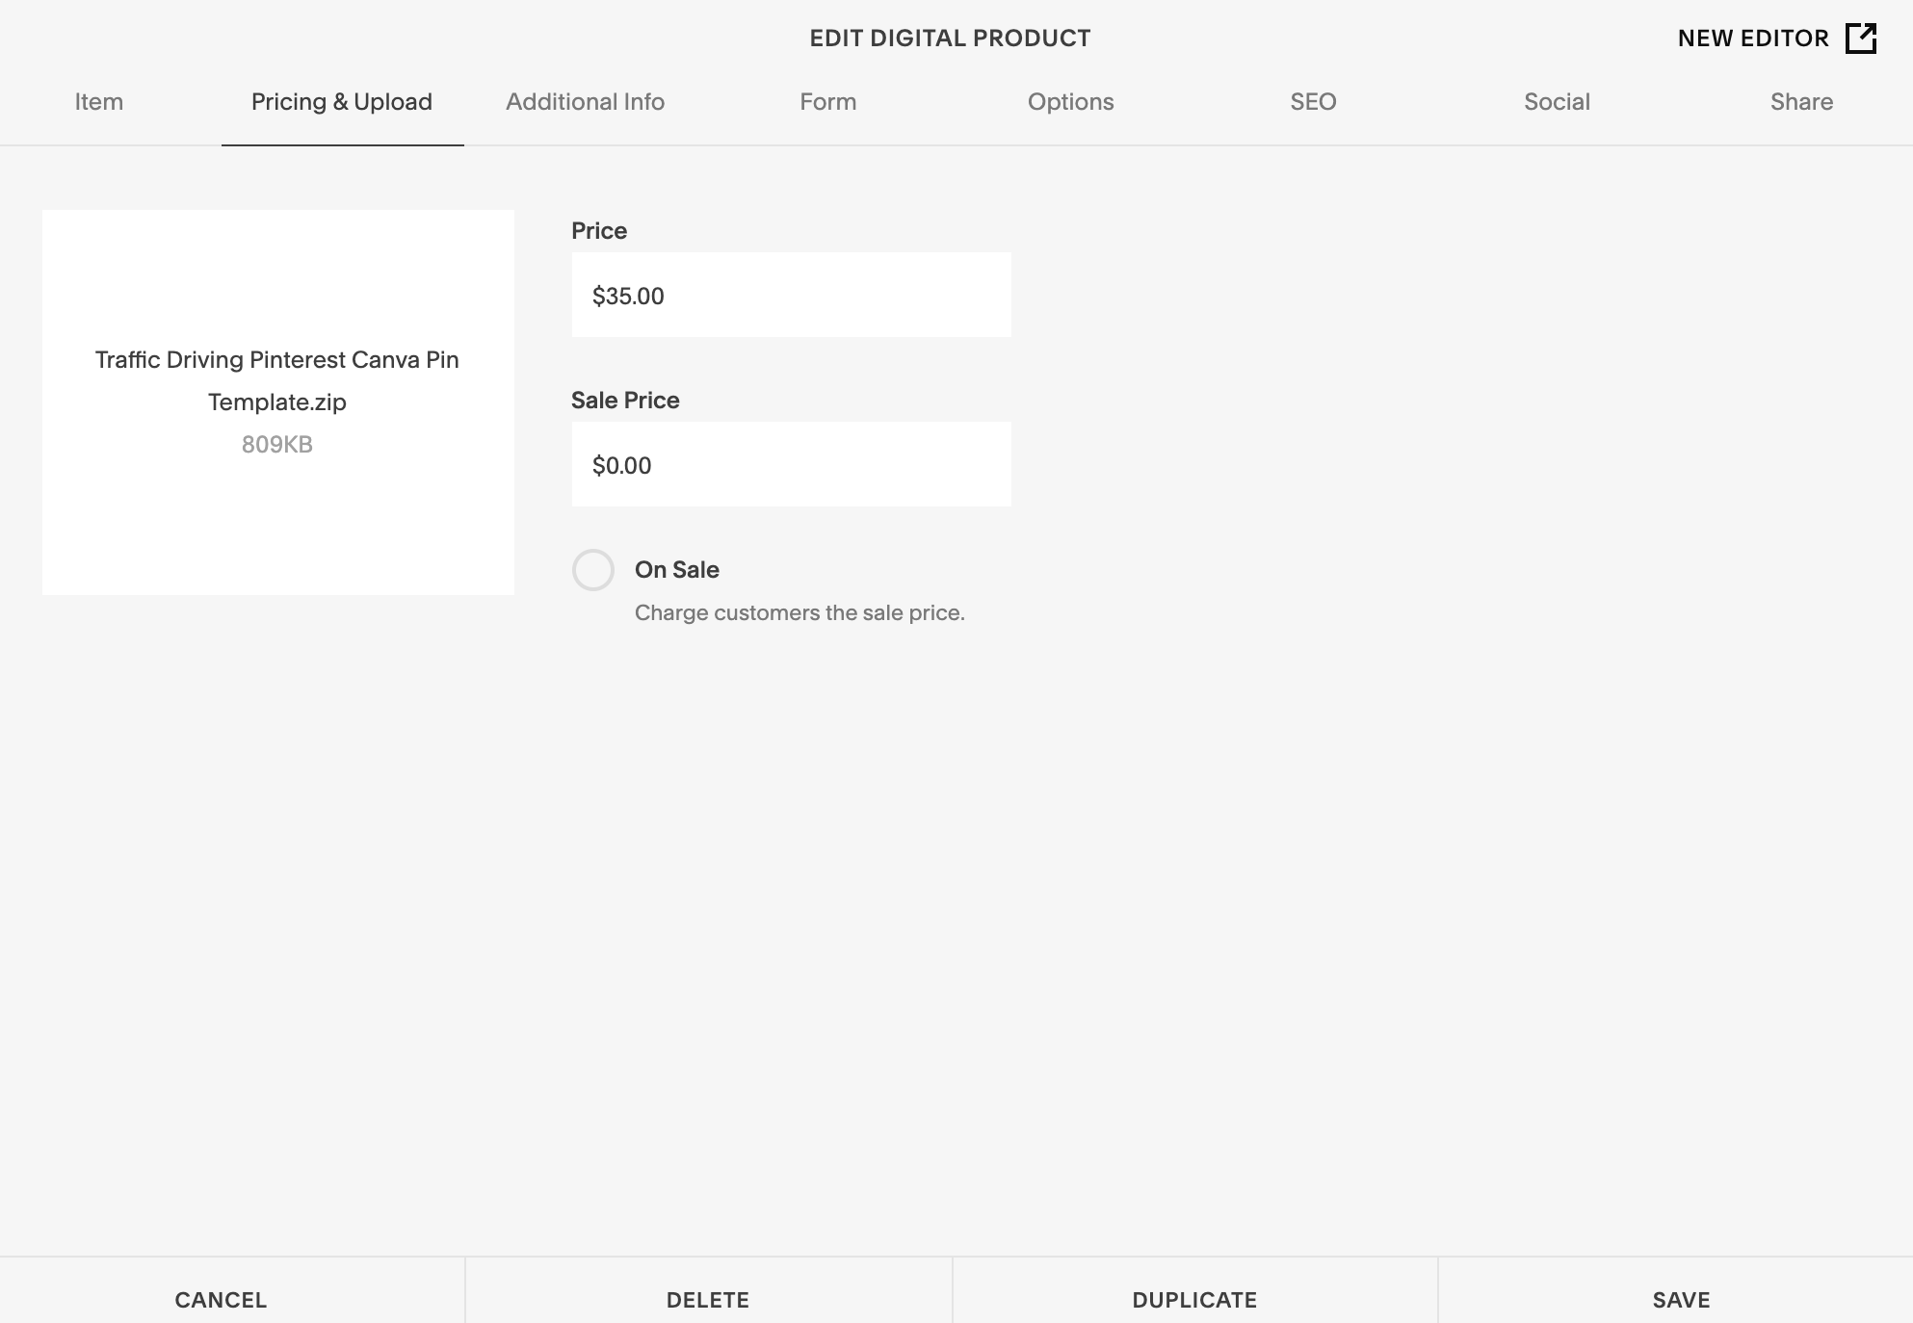Click the Price label

point(599,231)
